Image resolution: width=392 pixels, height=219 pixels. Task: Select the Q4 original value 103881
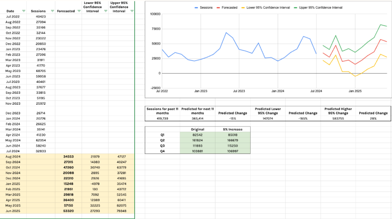pos(198,151)
